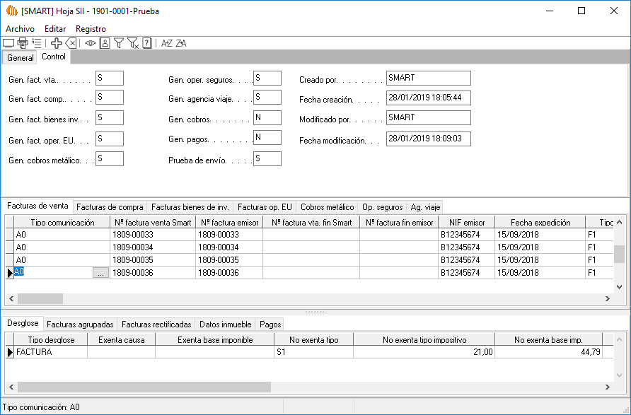Image resolution: width=631 pixels, height=415 pixels.
Task: Remove filter with crossed funnel icon
Action: [132, 43]
